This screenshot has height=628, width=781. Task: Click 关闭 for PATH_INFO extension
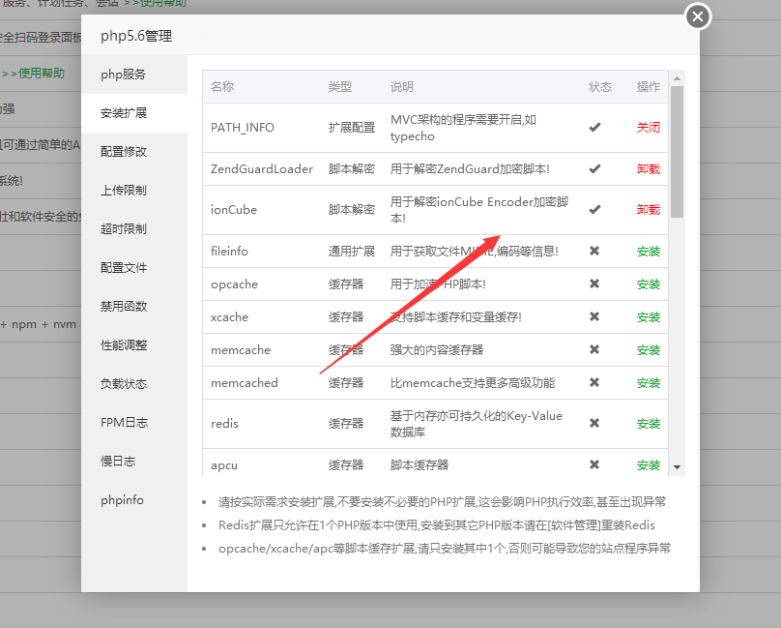coord(648,127)
